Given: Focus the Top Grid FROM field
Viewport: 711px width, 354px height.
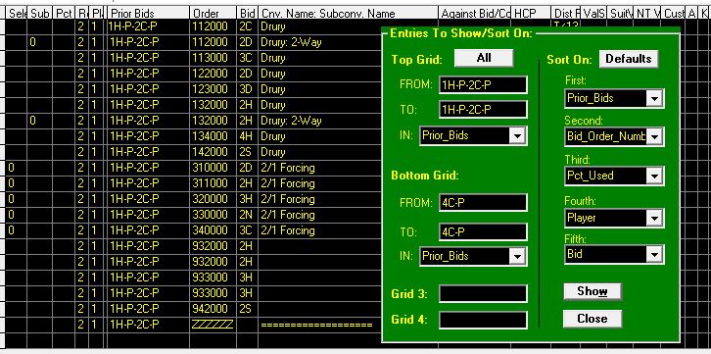Looking at the screenshot, I should click(483, 85).
